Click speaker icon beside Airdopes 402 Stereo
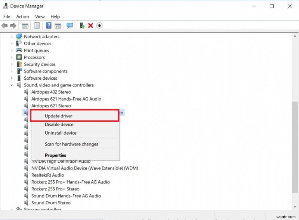This screenshot has width=299, height=220. [x=26, y=92]
